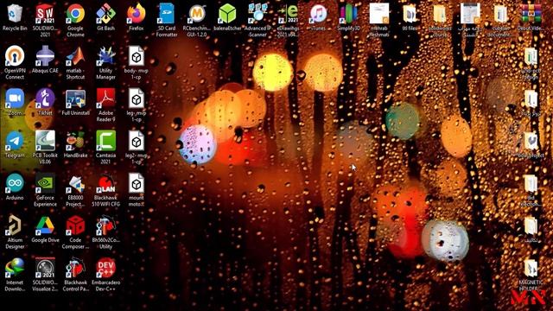Click the Internet Download Manager icon
Viewport: 553px width, 311px height.
point(15,268)
